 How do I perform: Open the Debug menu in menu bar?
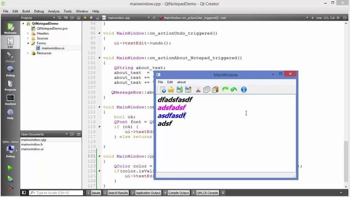point(39,11)
